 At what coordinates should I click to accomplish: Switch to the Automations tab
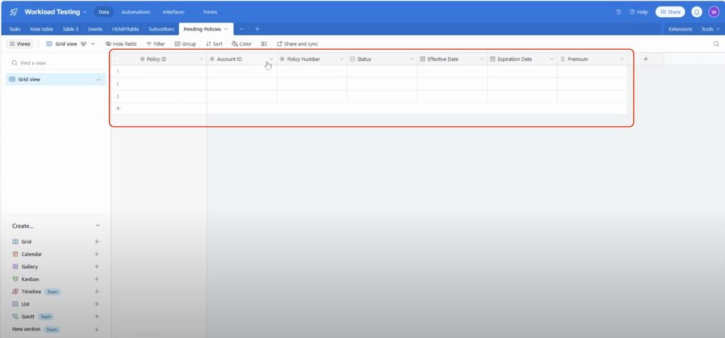click(135, 12)
